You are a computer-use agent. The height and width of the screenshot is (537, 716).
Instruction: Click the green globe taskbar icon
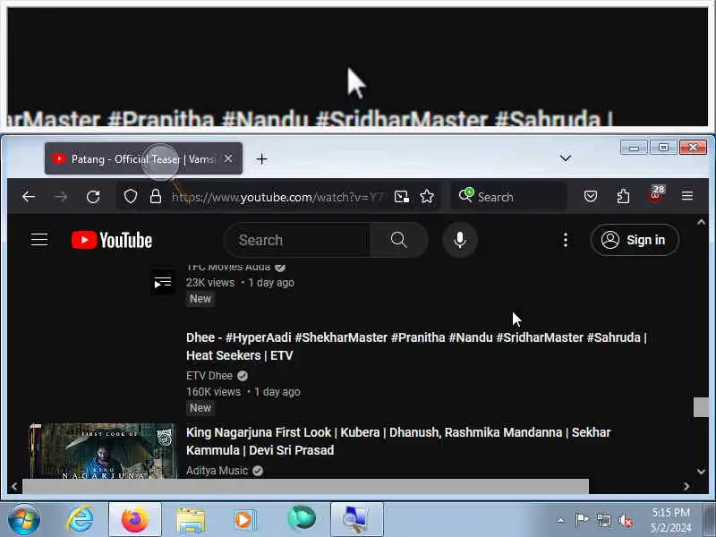(x=302, y=519)
